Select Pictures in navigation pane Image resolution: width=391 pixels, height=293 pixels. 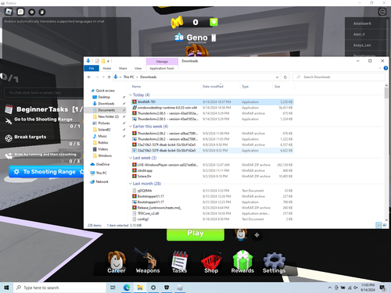pos(104,123)
